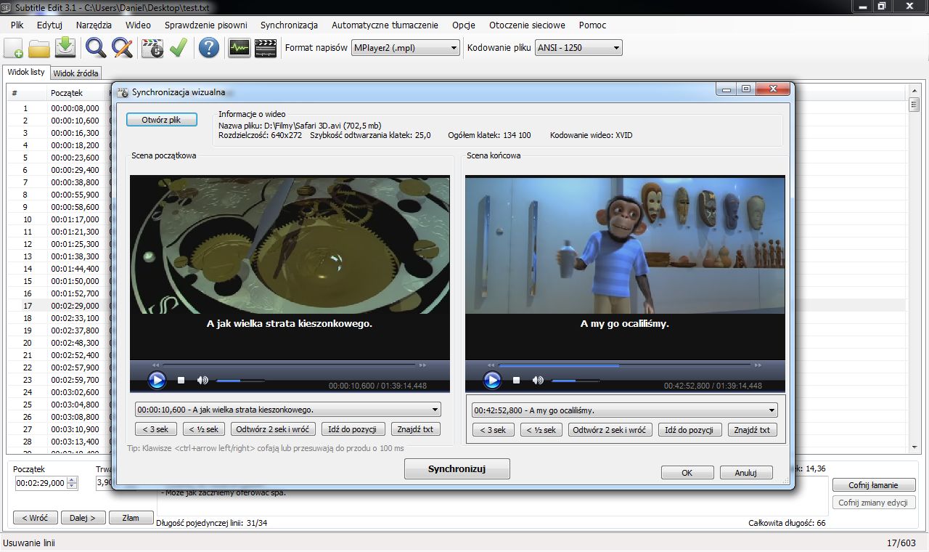Screen dimensions: 929x552
Task: Open the Synchronizacja menu
Action: click(x=289, y=25)
